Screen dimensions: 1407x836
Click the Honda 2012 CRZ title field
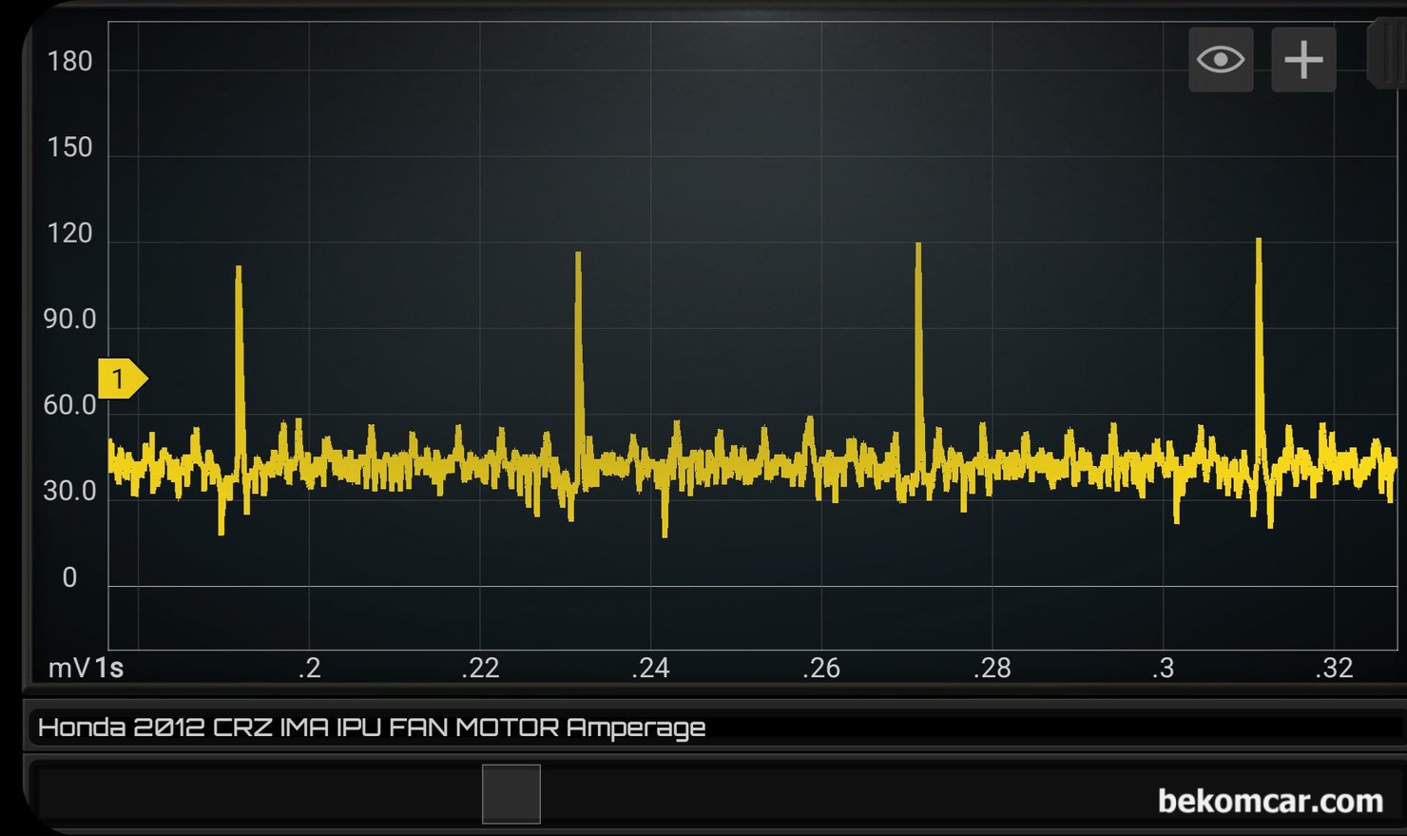pyautogui.click(x=371, y=728)
